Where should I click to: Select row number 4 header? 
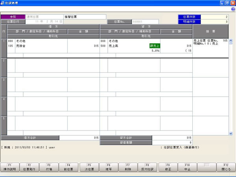(x=4, y=106)
